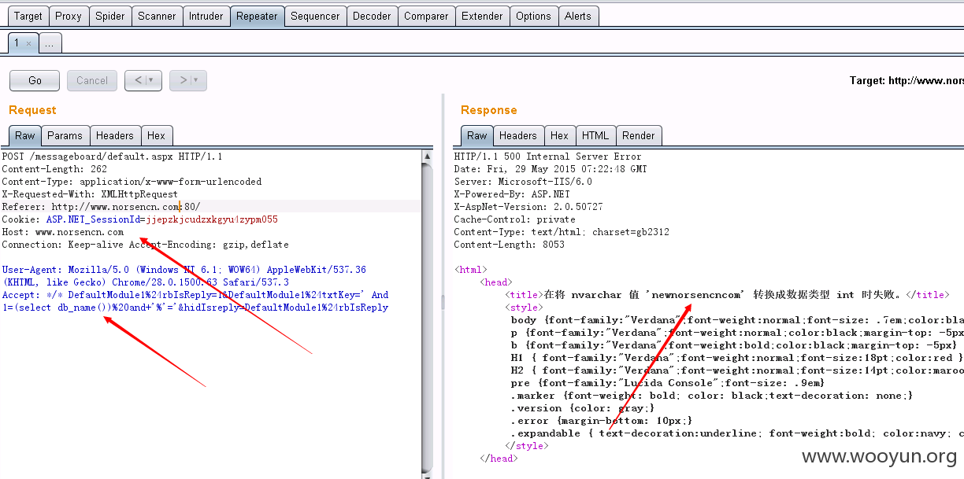
Task: Close Repeater tab 1 with its x
Action: 29,44
